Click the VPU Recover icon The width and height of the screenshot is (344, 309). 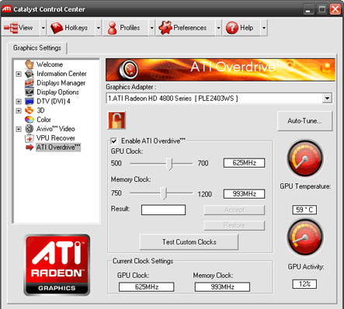[30, 138]
